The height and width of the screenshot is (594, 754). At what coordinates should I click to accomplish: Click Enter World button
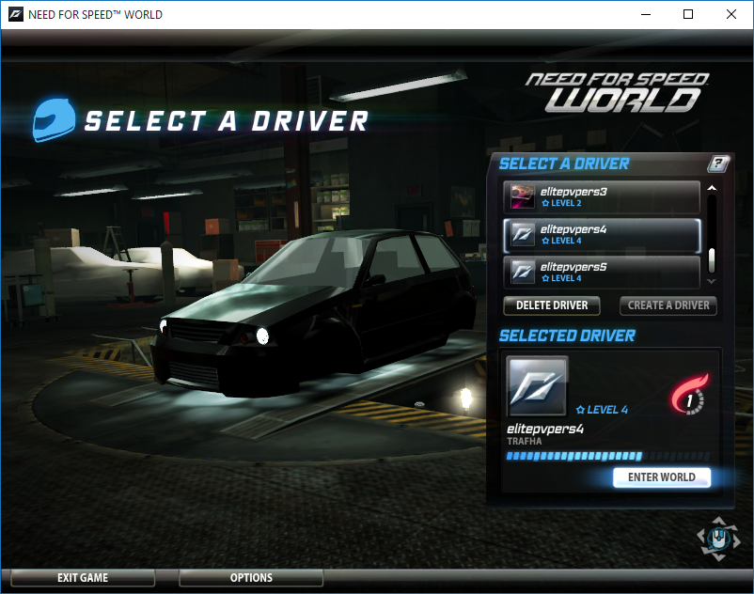click(x=662, y=477)
